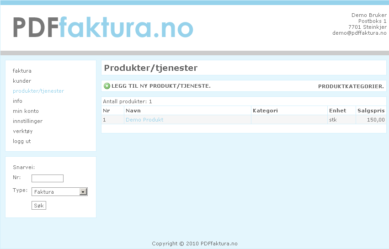Open the PDFfaktura.no logo
389x249 pixels.
coord(103,27)
